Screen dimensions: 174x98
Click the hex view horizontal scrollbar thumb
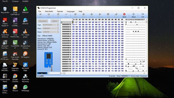click(x=64, y=73)
